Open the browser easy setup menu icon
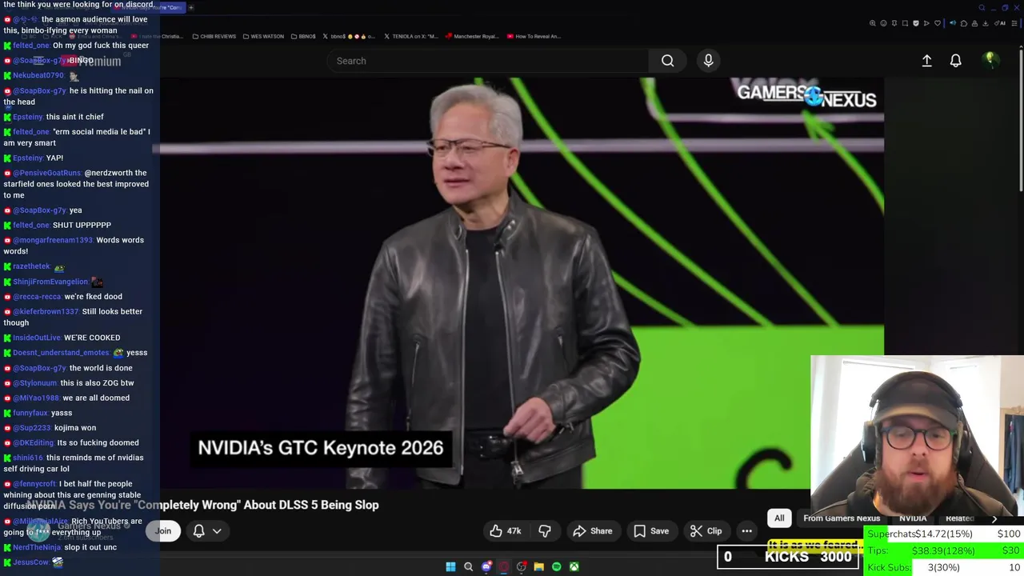 (x=1014, y=23)
